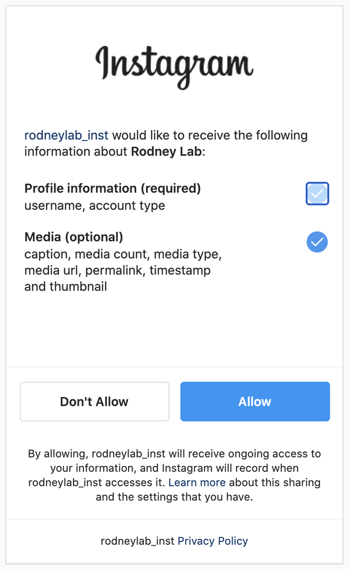Viewport: 349px width, 569px height.
Task: Open the Privacy Policy link
Action: coord(213,541)
